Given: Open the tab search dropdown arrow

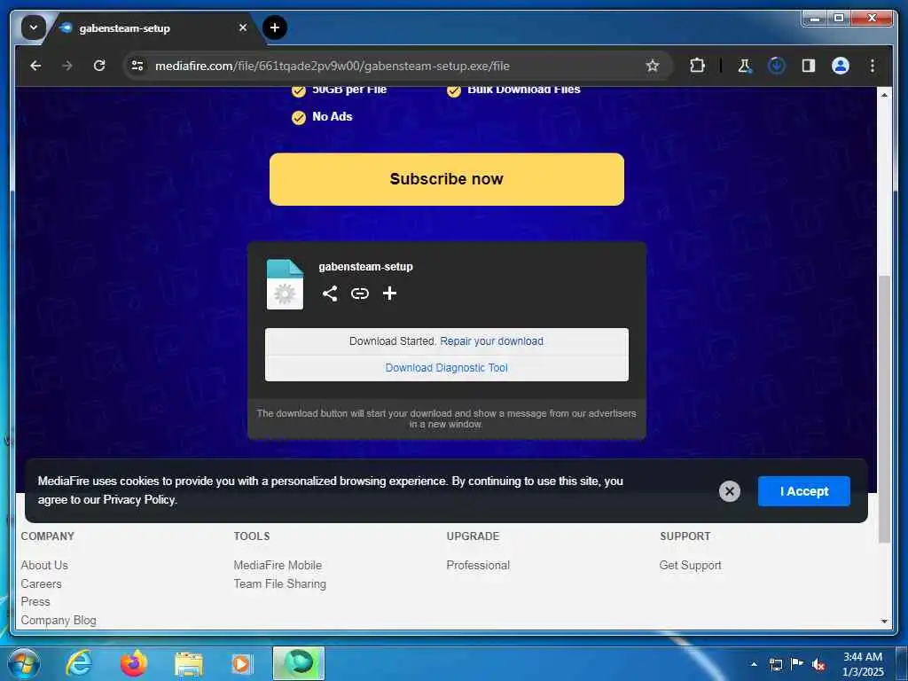Looking at the screenshot, I should (x=34, y=27).
